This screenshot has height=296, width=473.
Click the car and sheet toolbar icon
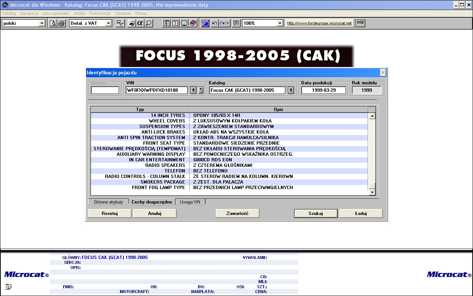(132, 23)
